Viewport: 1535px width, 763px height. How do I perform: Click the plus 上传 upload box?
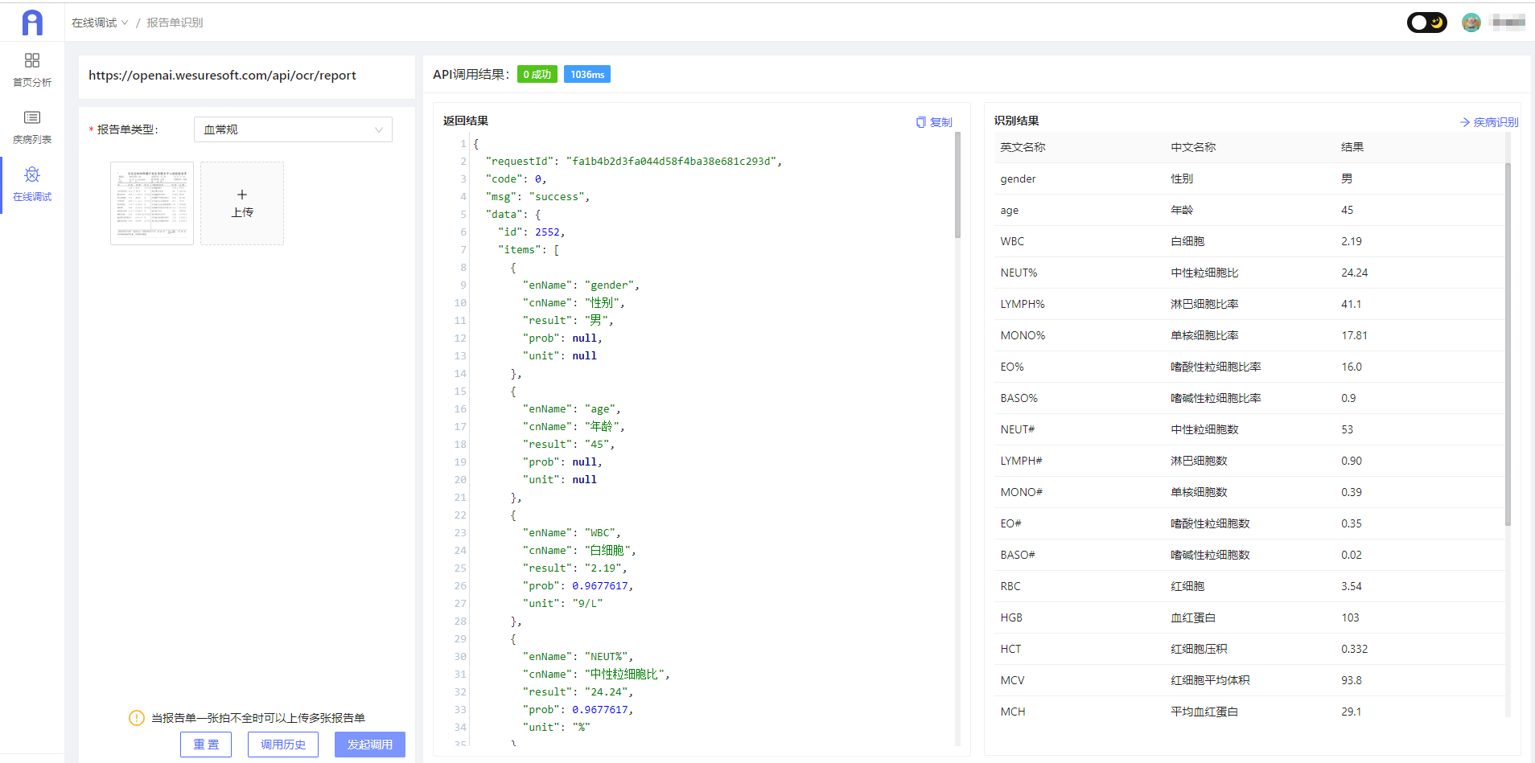point(242,203)
